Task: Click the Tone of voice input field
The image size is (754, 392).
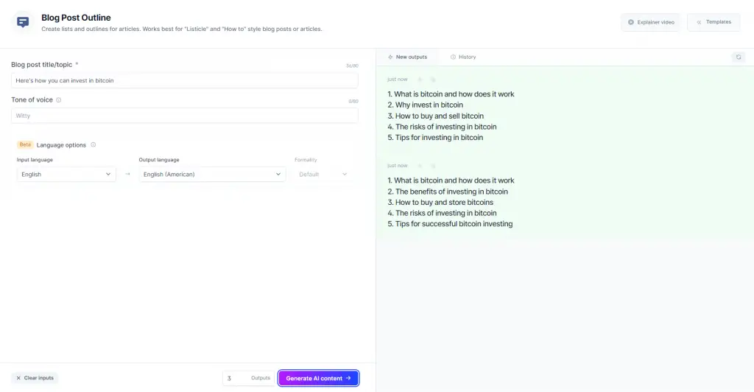Action: pyautogui.click(x=185, y=116)
